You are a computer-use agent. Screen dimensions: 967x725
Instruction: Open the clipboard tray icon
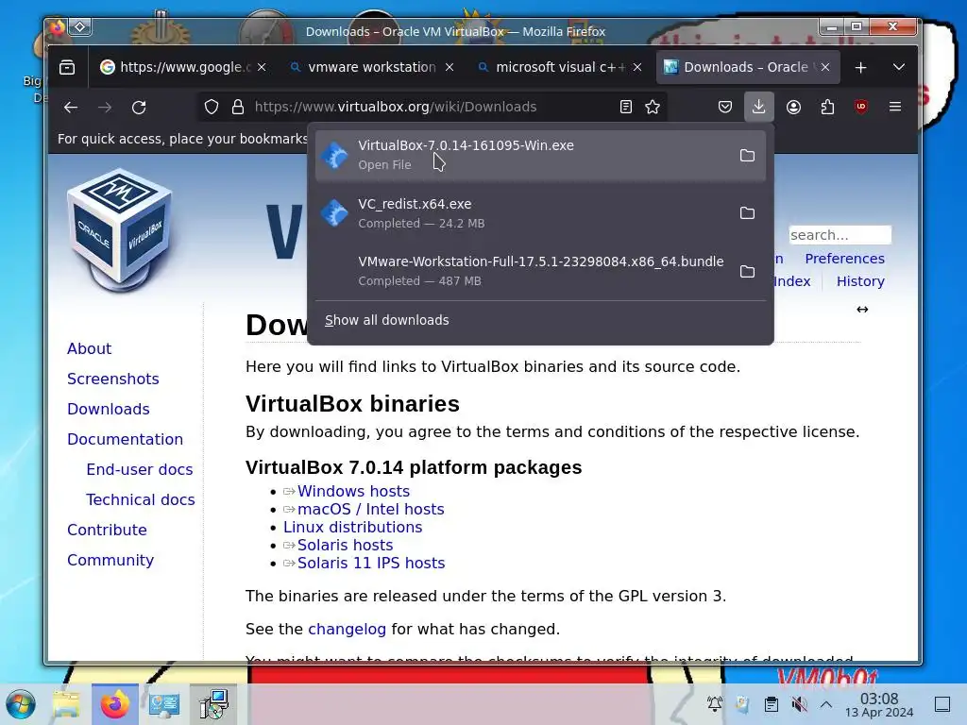[x=771, y=704]
